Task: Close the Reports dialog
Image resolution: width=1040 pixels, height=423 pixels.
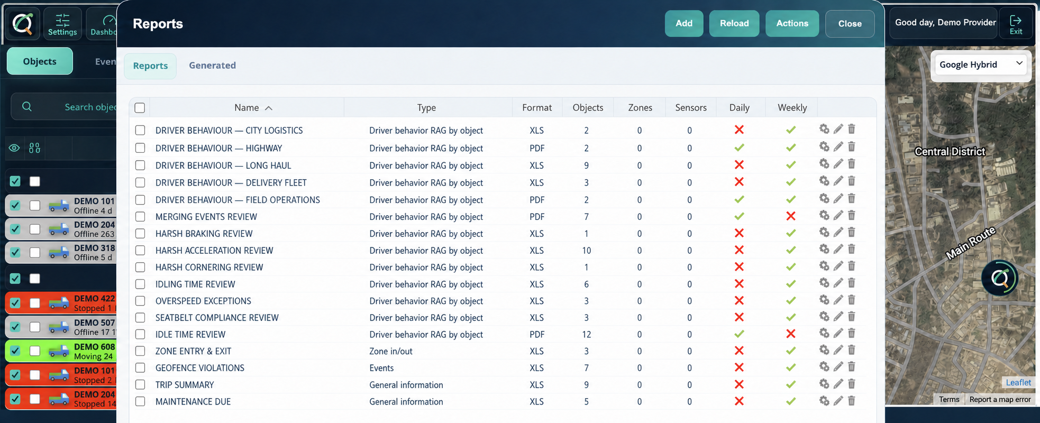Action: pyautogui.click(x=850, y=23)
